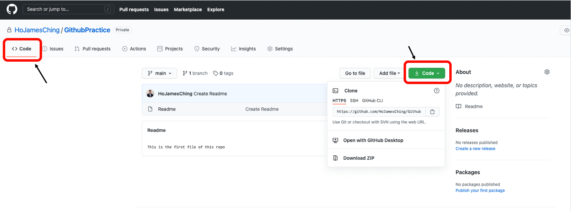Select the HTTPS clone tab
This screenshot has width=571, height=211.
click(339, 100)
